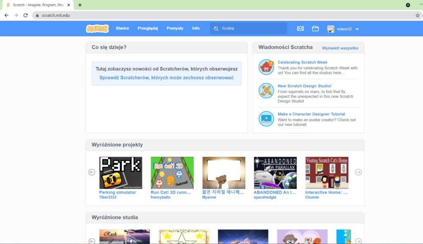Open a new browser tab
Image resolution: width=423 pixels, height=244 pixels.
point(80,5)
